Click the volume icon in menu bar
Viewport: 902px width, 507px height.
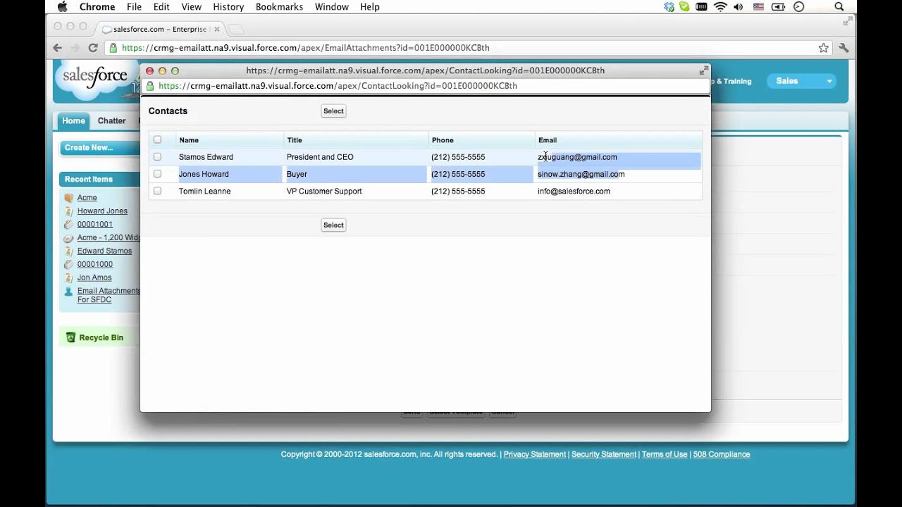[x=739, y=7]
